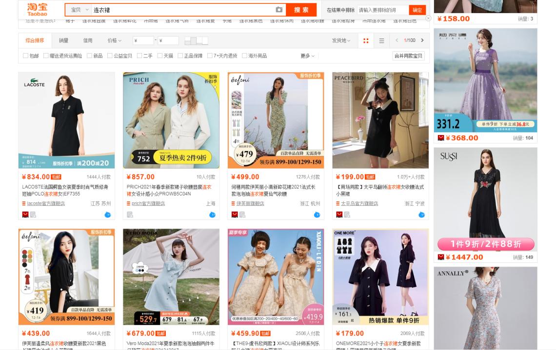Click 包邮 badge next to ¥834.00
Screen dimensions: 556x350
coord(56,177)
